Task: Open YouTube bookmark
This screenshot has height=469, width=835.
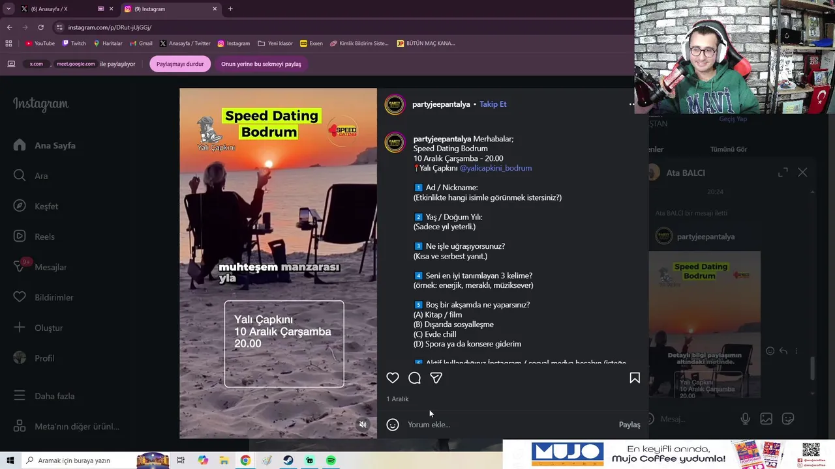Action: (x=40, y=44)
